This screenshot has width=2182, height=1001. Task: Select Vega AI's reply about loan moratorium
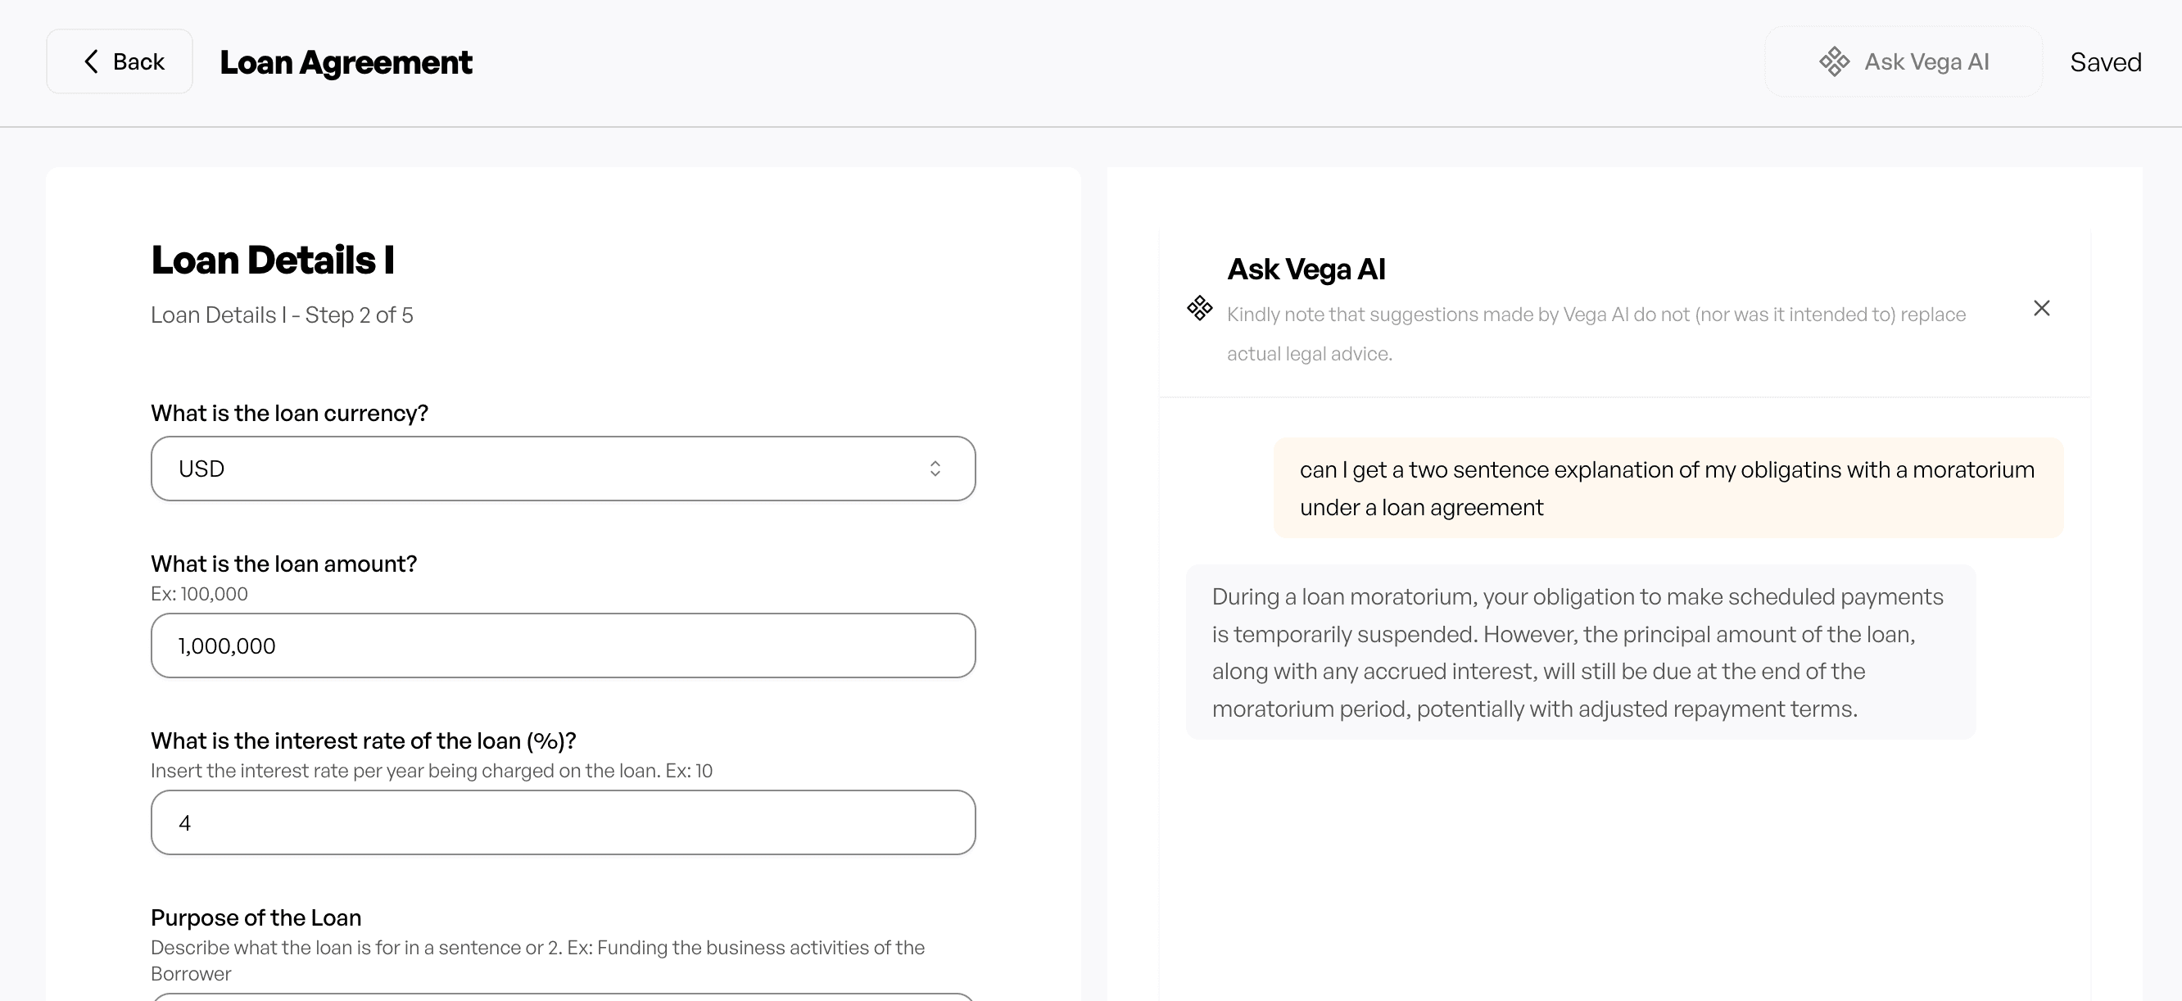pyautogui.click(x=1581, y=652)
